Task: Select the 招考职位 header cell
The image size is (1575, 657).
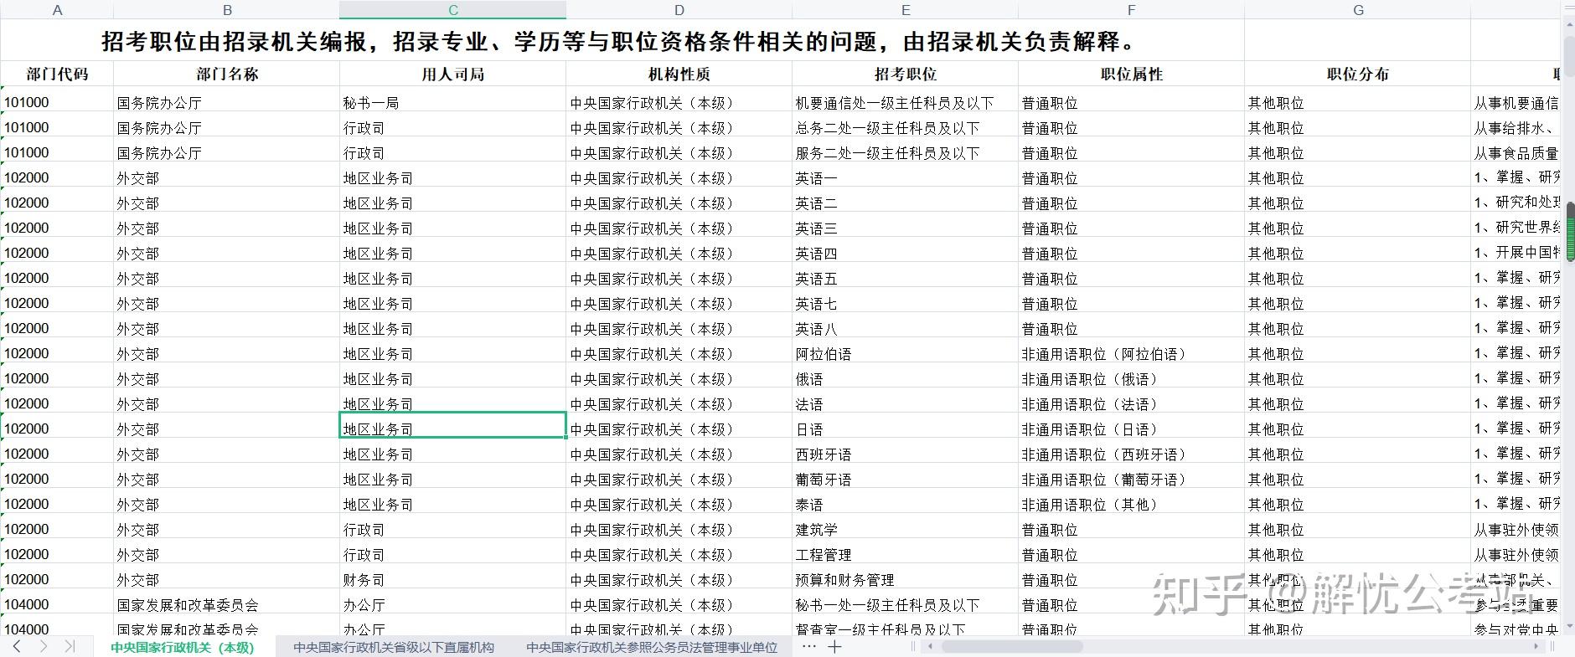Action: coord(906,74)
